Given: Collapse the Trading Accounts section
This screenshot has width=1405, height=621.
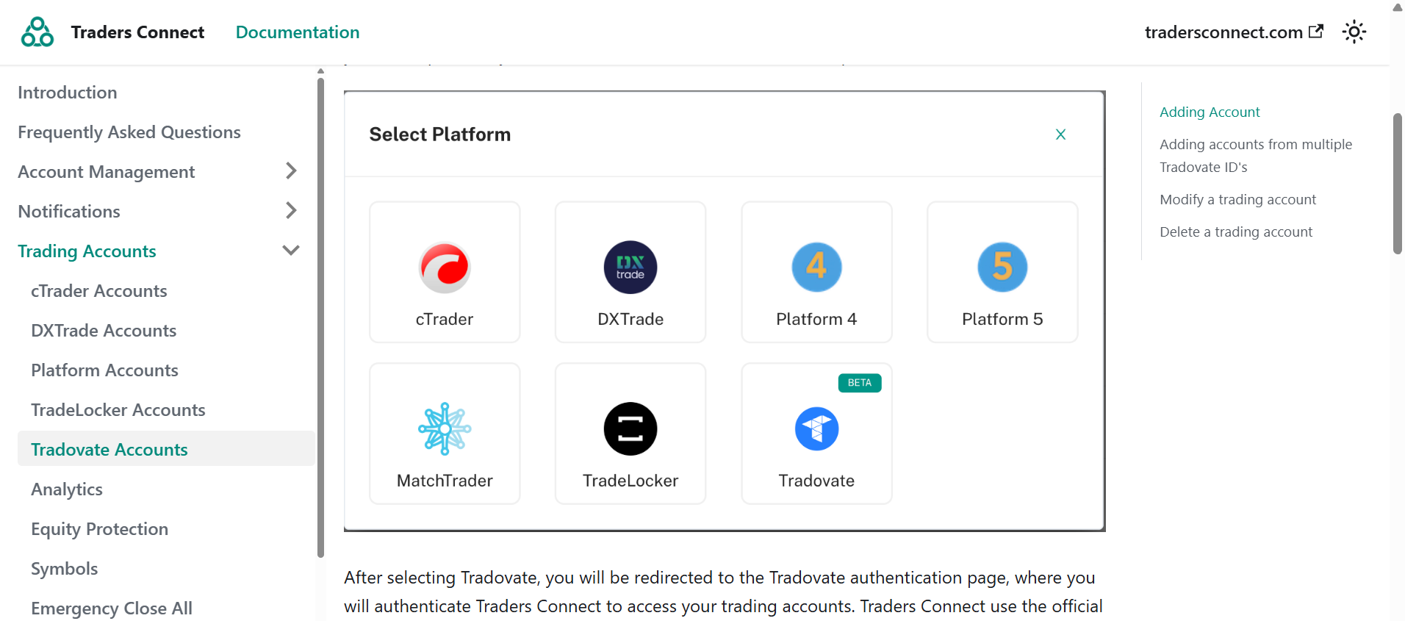Looking at the screenshot, I should pos(291,251).
